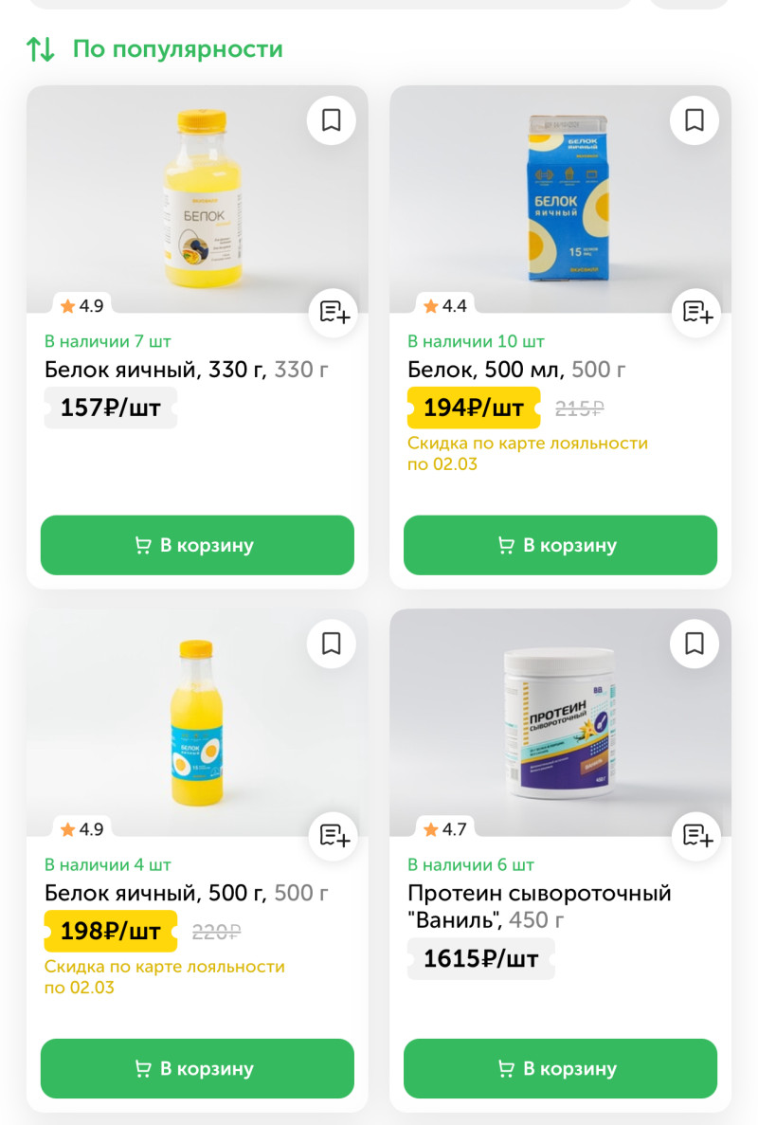
Task: Add 500 g egg white to list
Action: 334,835
